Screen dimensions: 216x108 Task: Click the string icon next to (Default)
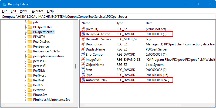point(83,29)
